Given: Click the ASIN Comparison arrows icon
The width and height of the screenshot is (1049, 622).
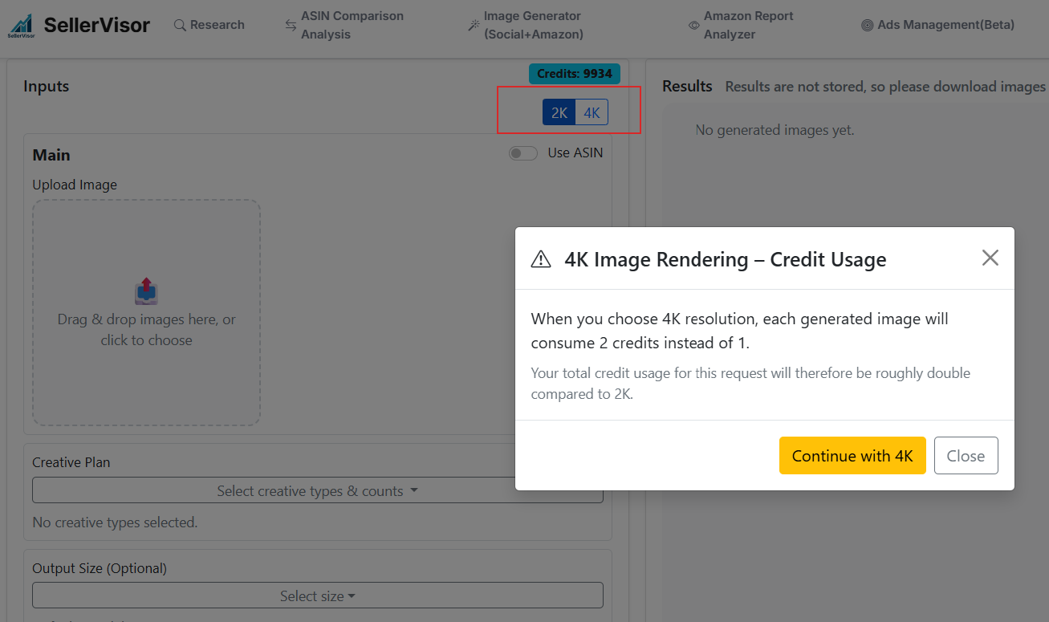Looking at the screenshot, I should 291,26.
